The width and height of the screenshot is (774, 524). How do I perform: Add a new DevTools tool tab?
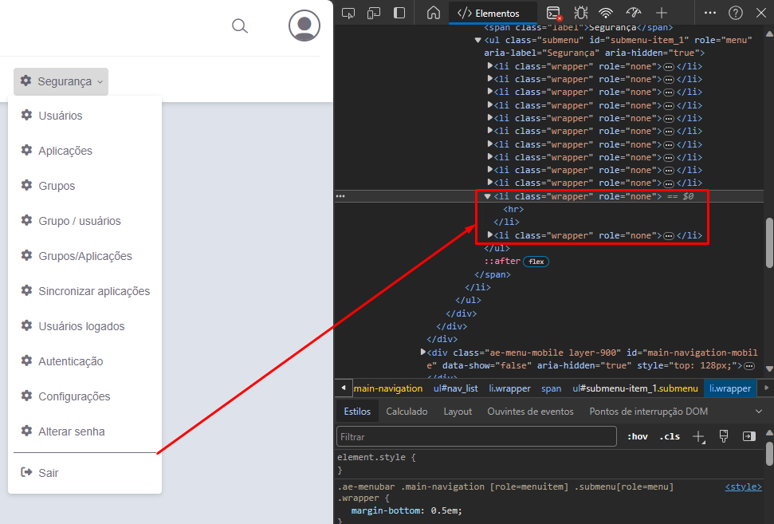click(662, 13)
